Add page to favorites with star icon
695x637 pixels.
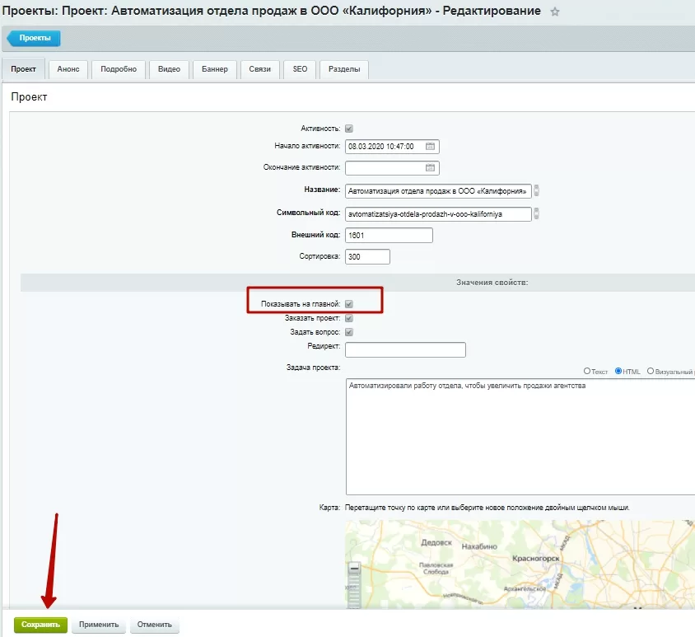[554, 12]
